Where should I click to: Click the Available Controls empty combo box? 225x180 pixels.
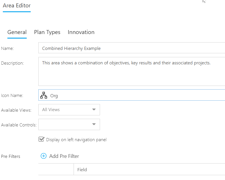click(x=69, y=124)
